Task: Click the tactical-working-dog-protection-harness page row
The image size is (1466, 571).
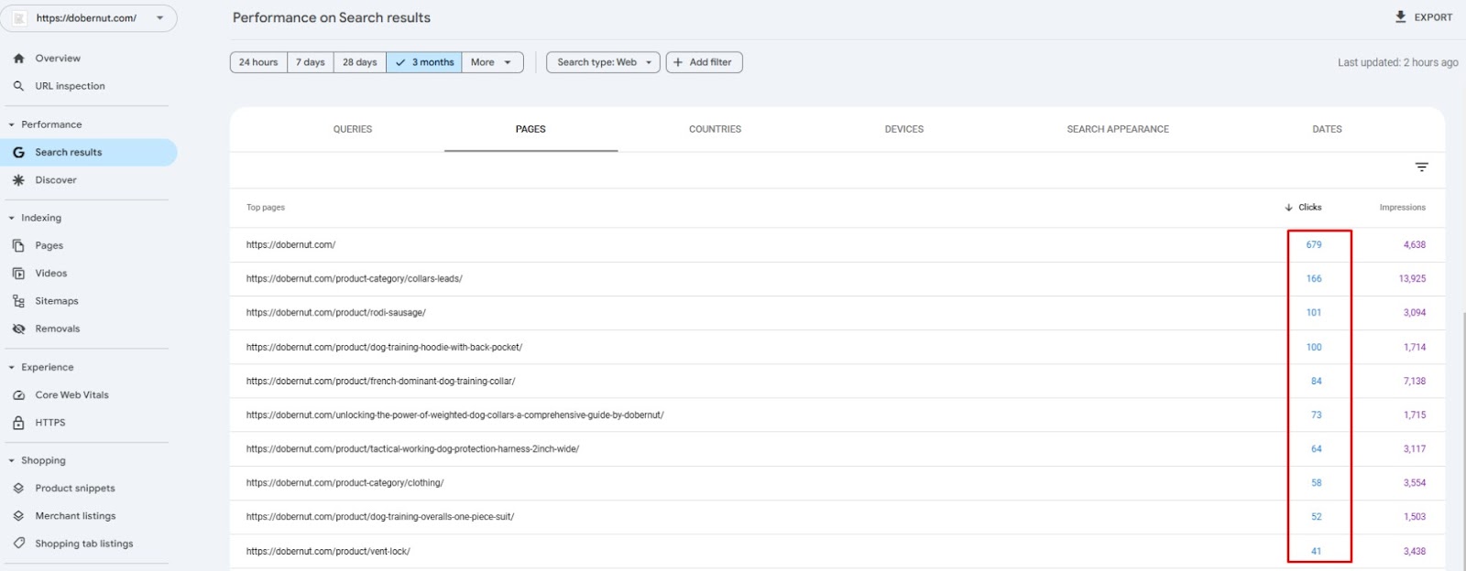Action: (837, 449)
